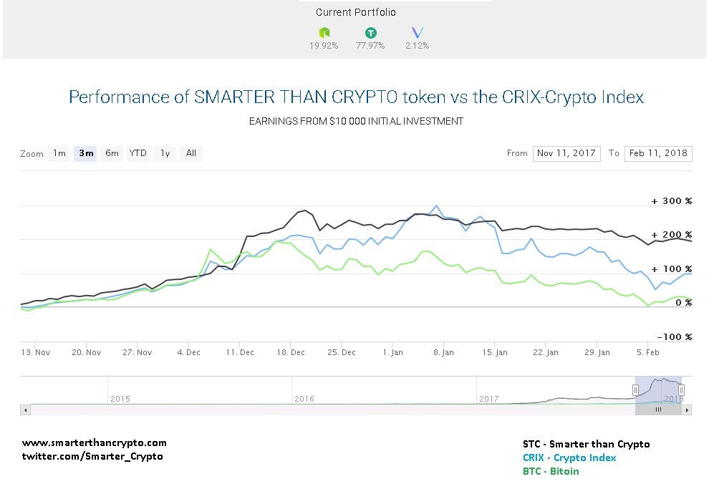709x489 pixels.
Task: Click the 19.92% portfolio share value
Action: 324,46
